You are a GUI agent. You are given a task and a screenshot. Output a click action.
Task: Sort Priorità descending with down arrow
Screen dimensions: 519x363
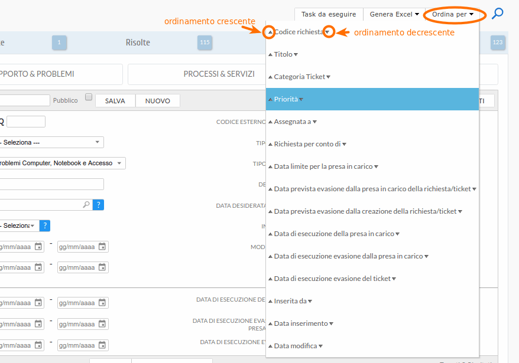pyautogui.click(x=301, y=100)
